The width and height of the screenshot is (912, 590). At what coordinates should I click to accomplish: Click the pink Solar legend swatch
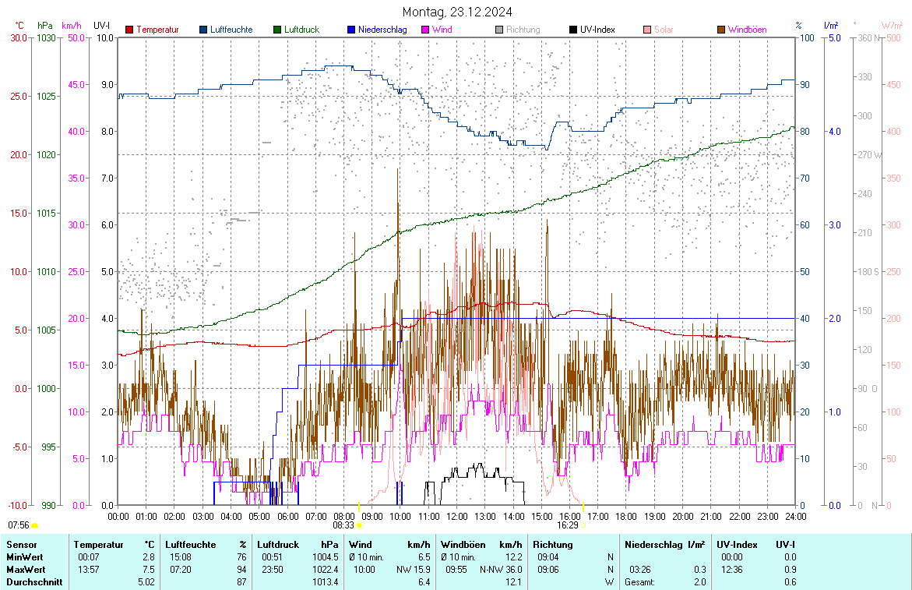[647, 30]
